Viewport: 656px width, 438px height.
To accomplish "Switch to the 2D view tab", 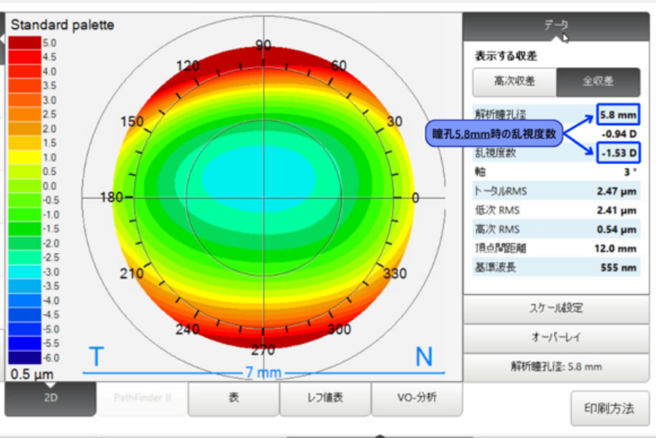I will tap(51, 398).
